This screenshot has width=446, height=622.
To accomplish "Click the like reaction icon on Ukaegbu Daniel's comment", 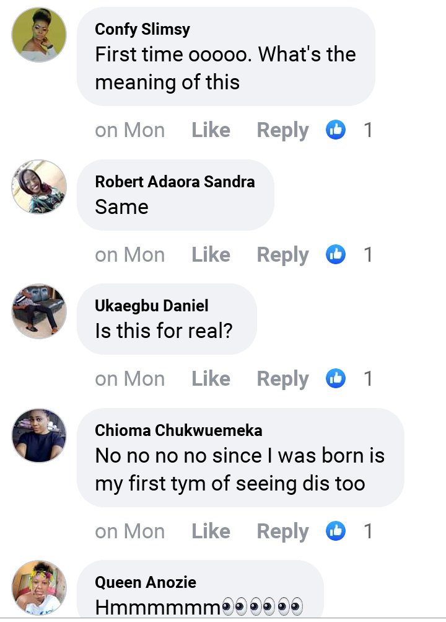I will coord(336,378).
